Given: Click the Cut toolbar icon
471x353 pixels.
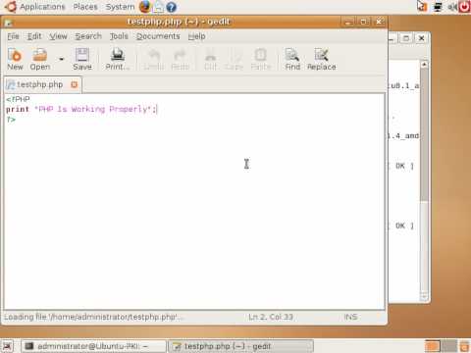Looking at the screenshot, I should pyautogui.click(x=210, y=59).
